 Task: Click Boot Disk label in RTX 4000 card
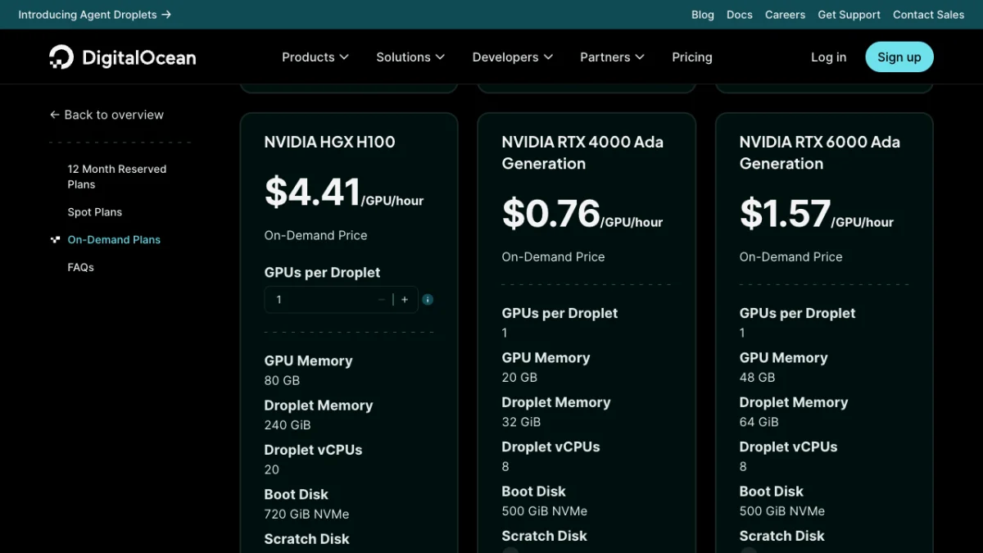click(x=533, y=492)
